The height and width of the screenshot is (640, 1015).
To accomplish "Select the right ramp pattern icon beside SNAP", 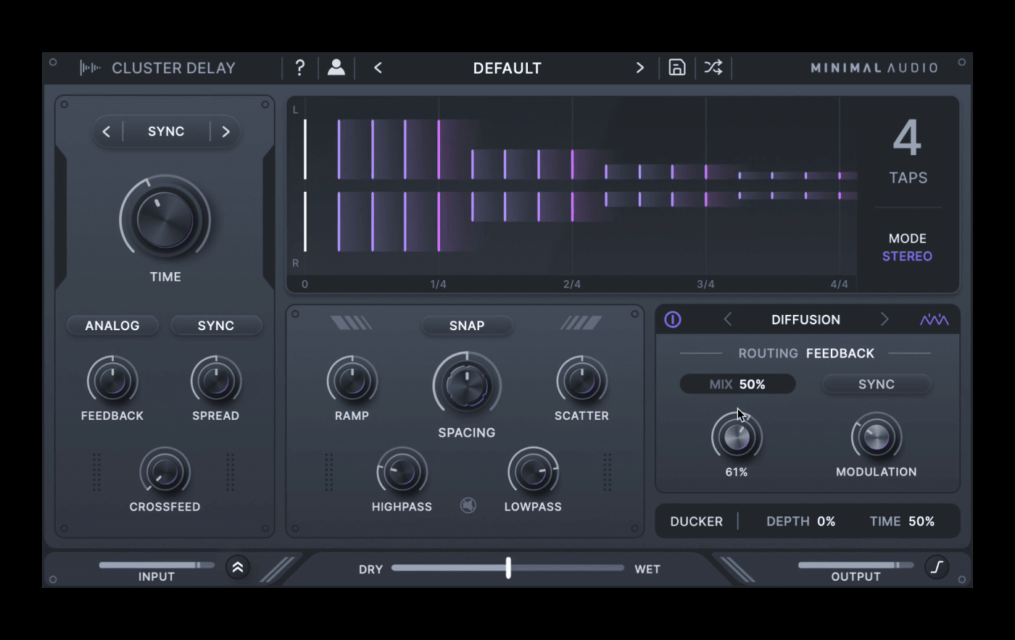I will [x=581, y=322].
